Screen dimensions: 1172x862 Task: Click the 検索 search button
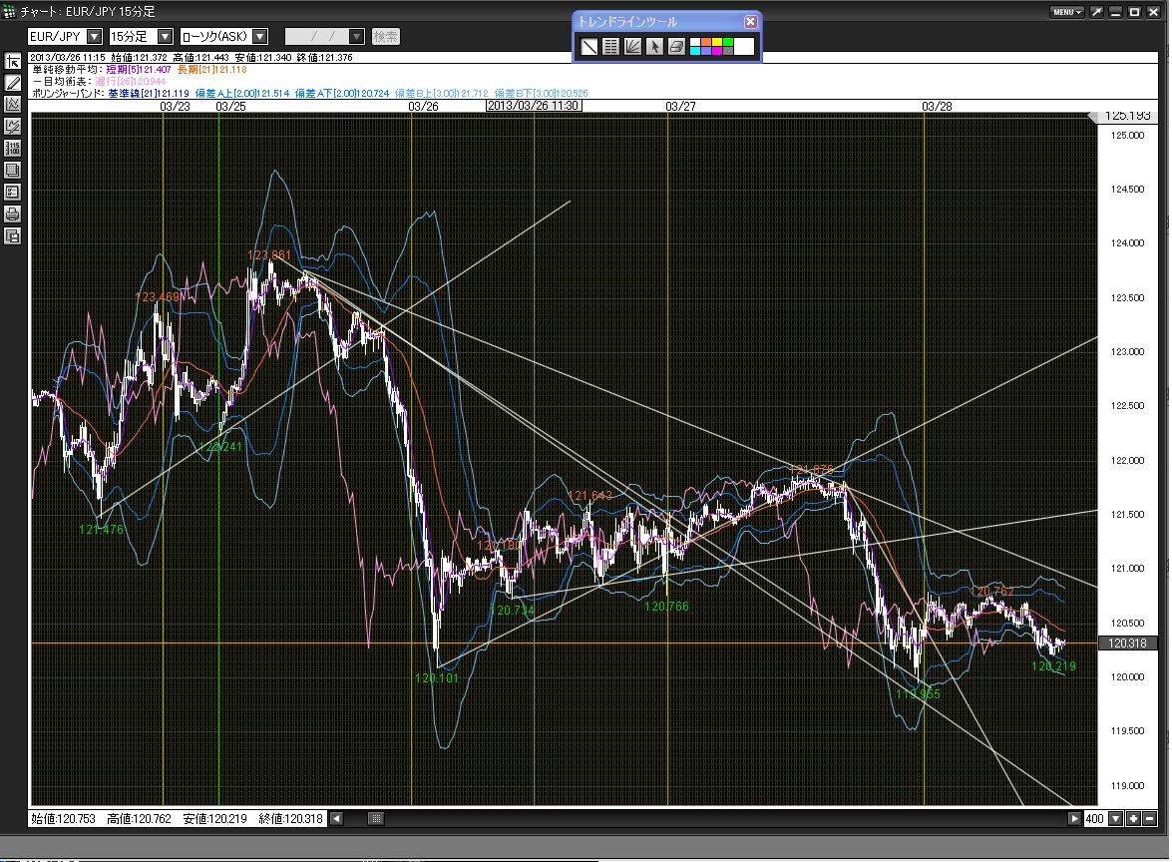coord(386,37)
